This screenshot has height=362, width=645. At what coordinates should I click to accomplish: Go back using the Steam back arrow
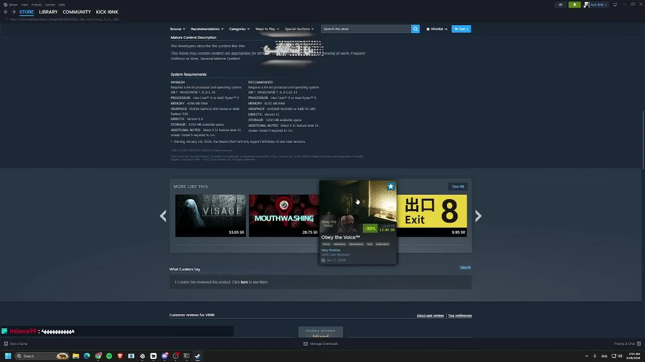pos(6,12)
